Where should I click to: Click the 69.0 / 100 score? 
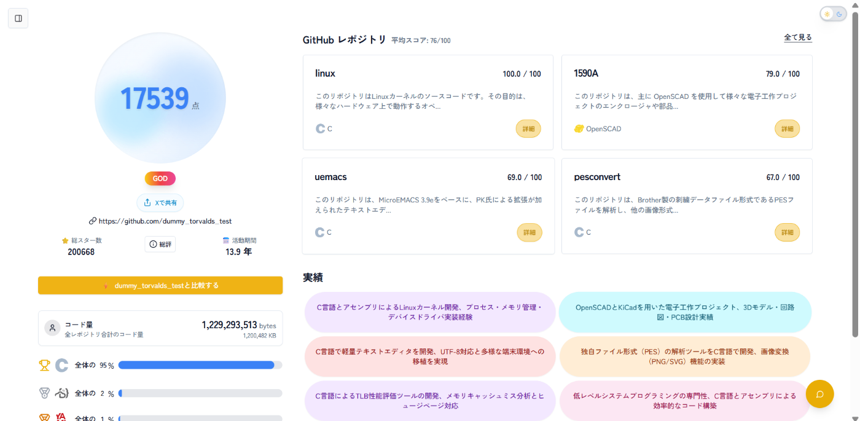coord(525,178)
